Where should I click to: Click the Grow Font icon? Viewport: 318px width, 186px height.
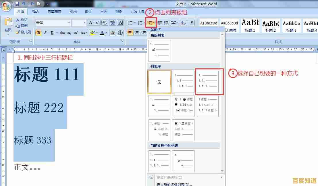click(90, 22)
